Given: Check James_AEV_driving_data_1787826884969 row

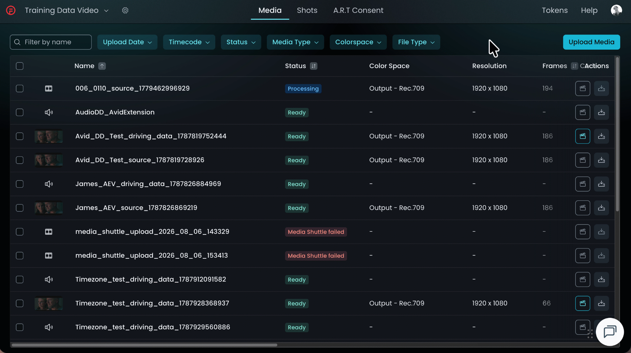Looking at the screenshot, I should pyautogui.click(x=20, y=184).
